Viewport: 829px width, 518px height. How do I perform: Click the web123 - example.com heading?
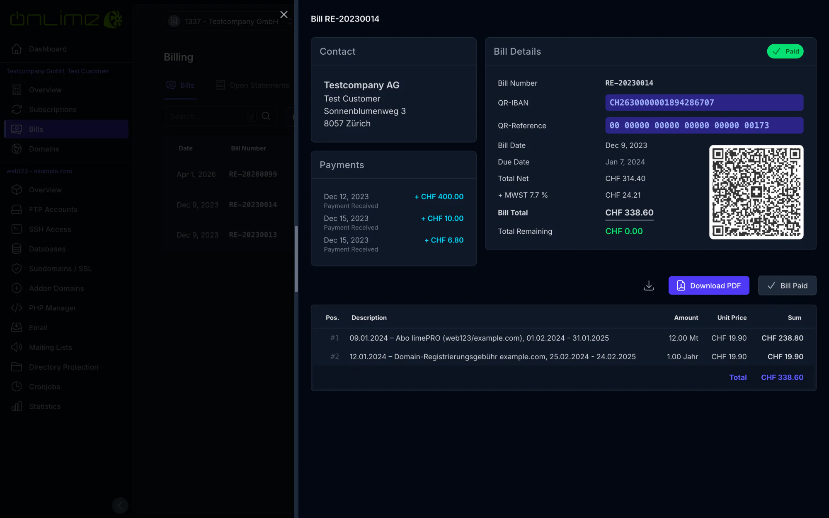point(39,171)
